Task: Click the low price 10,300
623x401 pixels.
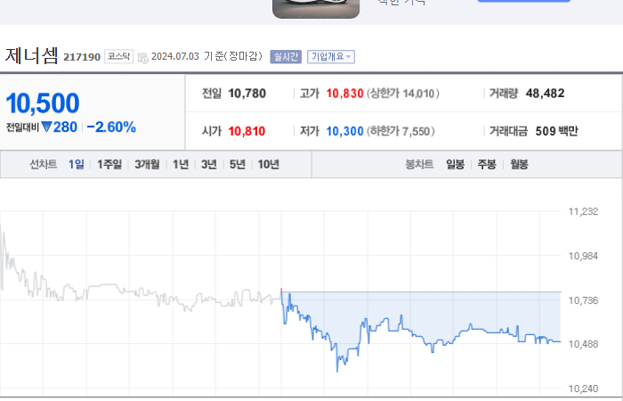Action: pos(345,131)
